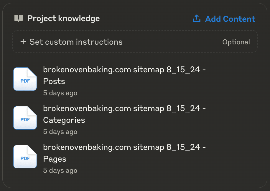
Task: Click the word Categories in second file name
Action: [64, 120]
